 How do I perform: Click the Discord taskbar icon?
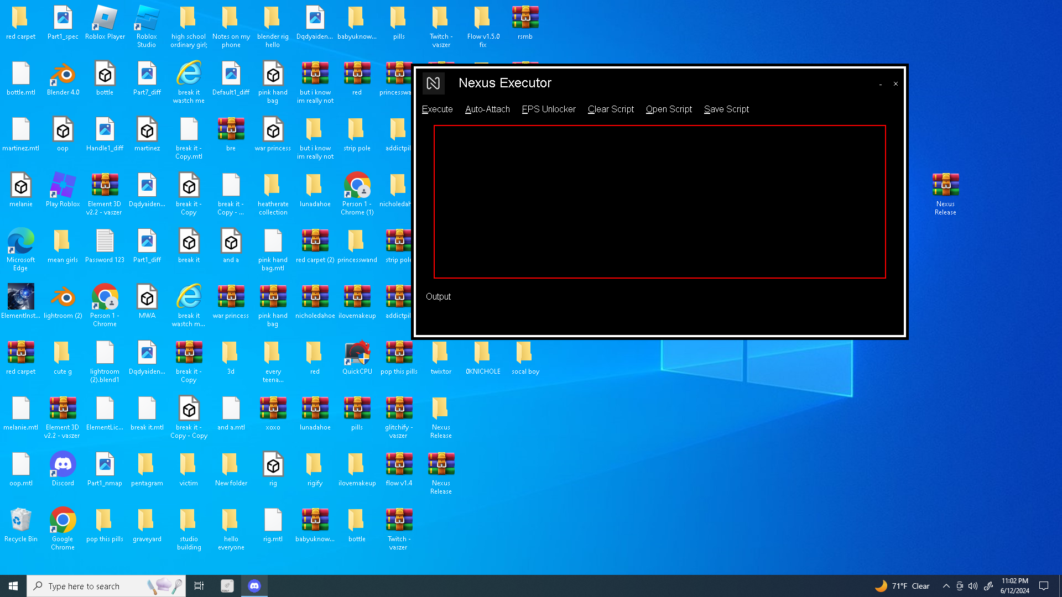[254, 586]
